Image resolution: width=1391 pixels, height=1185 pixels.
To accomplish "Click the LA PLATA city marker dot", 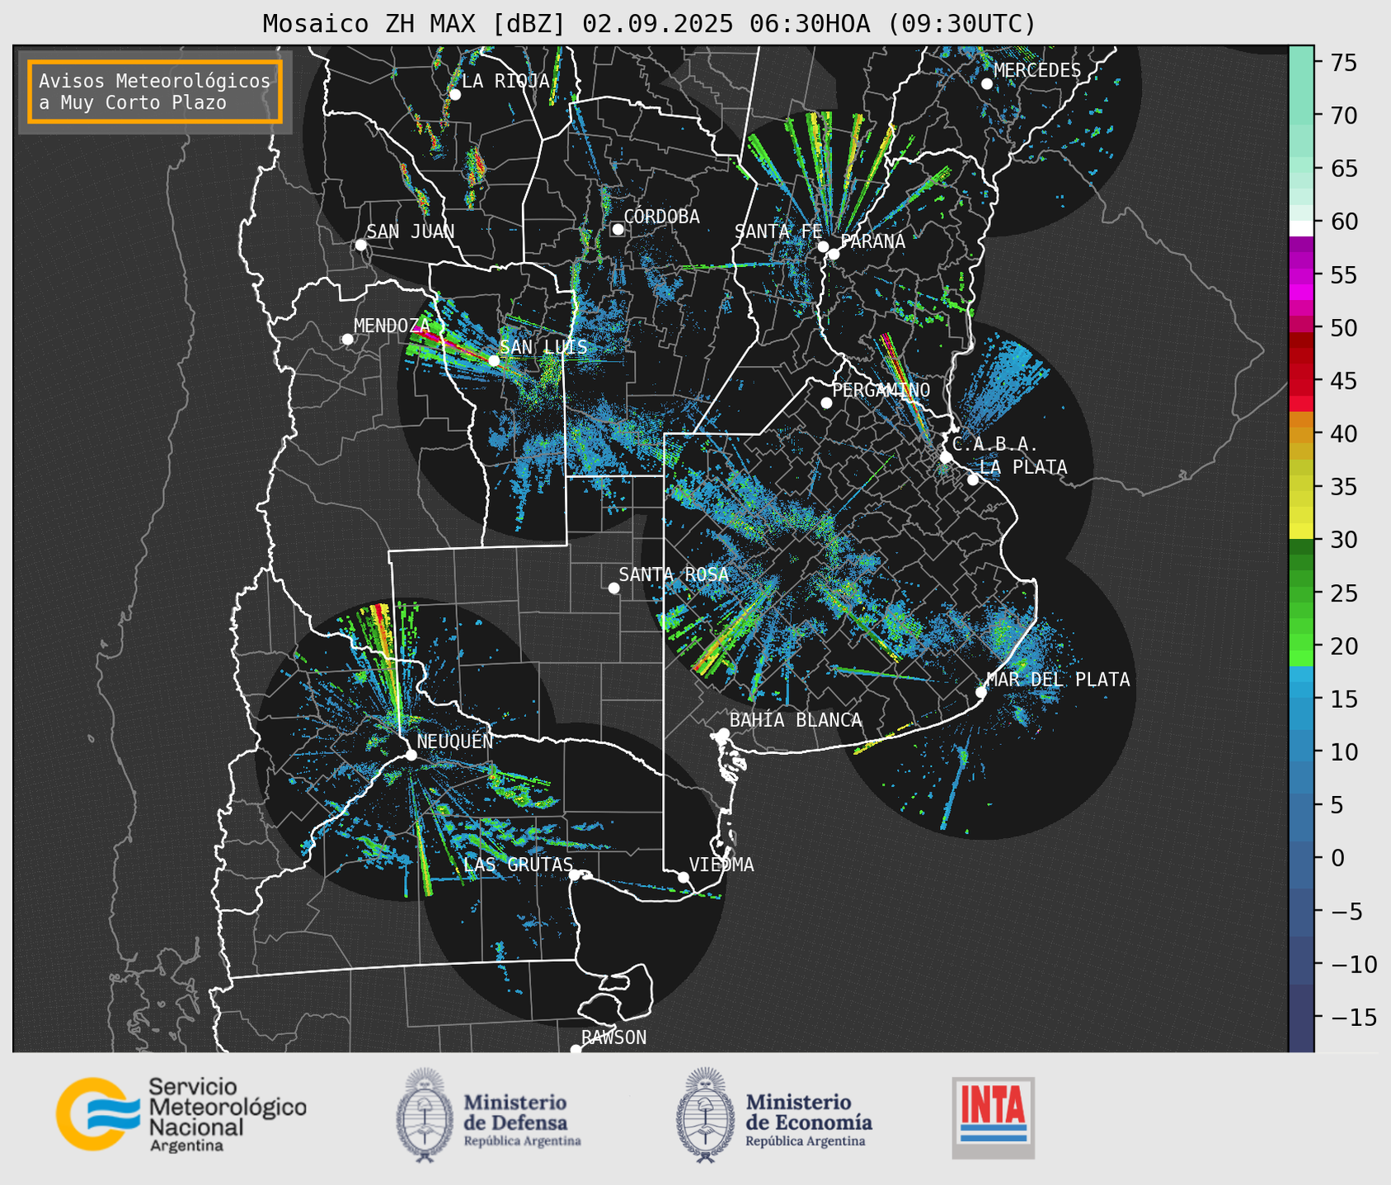I will [973, 480].
